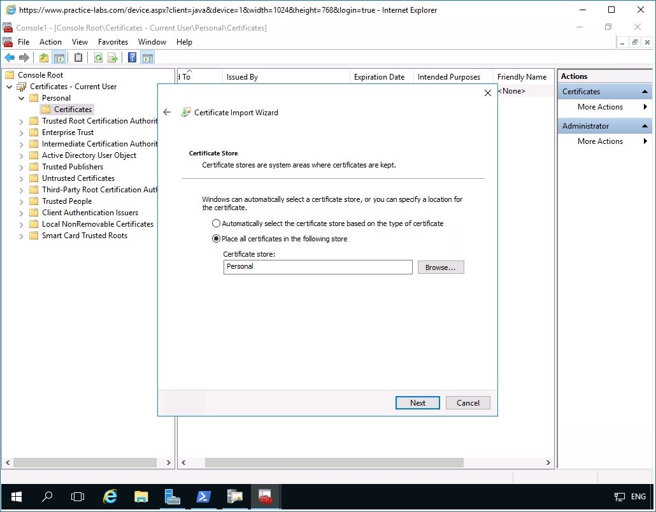The width and height of the screenshot is (656, 512).
Task: Click the Back arrow in MMC toolbar
Action: (x=10, y=58)
